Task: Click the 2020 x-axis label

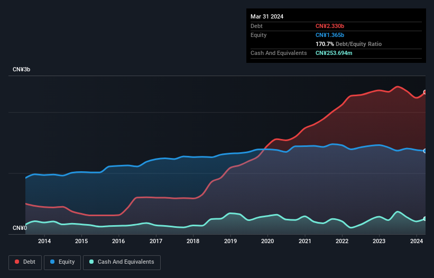Action: pos(267,241)
